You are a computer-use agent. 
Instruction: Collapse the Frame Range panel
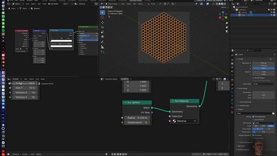point(242,88)
